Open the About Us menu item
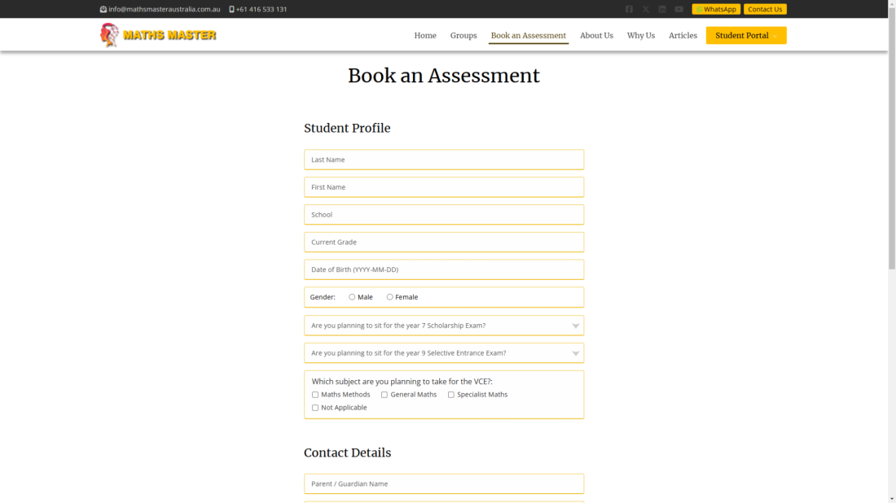 pyautogui.click(x=596, y=35)
